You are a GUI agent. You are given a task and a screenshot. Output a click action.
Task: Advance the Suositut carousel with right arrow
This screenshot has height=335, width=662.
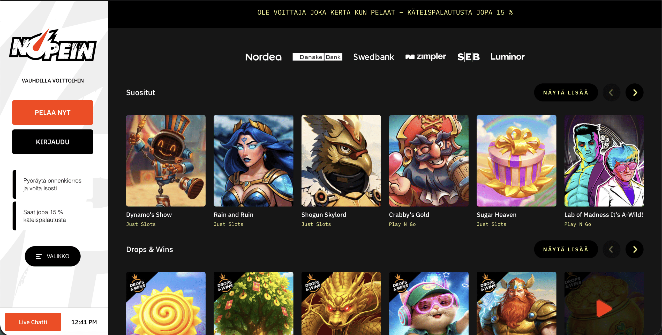tap(634, 92)
